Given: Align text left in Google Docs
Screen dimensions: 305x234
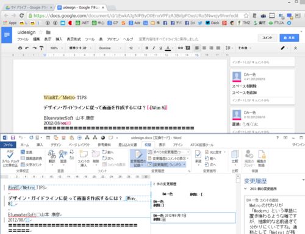Looking at the screenshot, I should coord(197,48).
